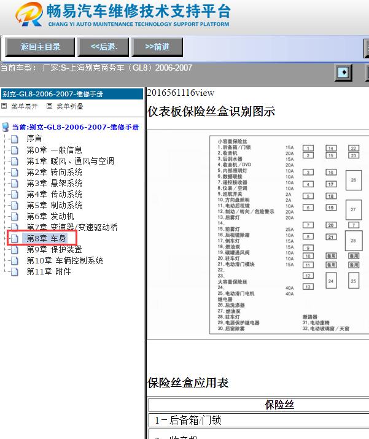The image size is (369, 439).
Task: Click table row 1-后备箱/门锁
Action: click(259, 420)
